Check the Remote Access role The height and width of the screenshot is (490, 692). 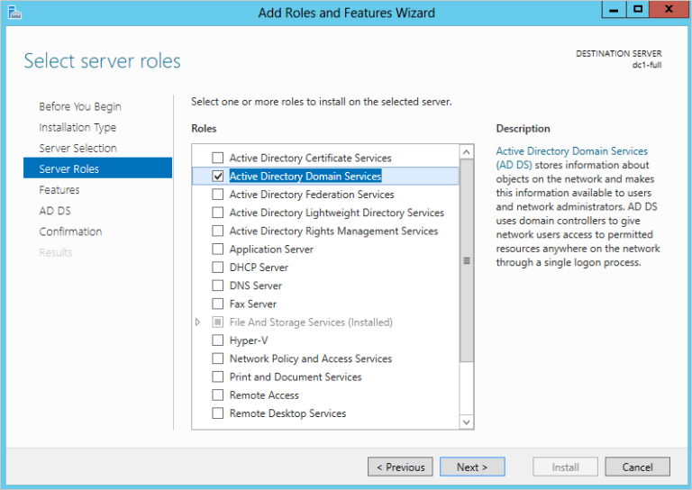coord(217,395)
